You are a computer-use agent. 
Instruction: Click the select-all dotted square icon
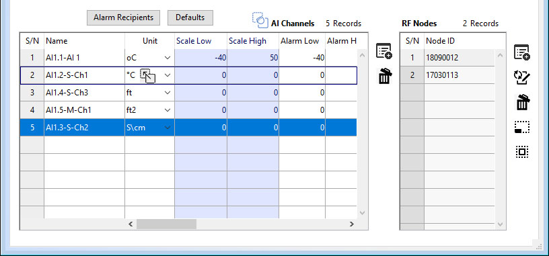522,152
